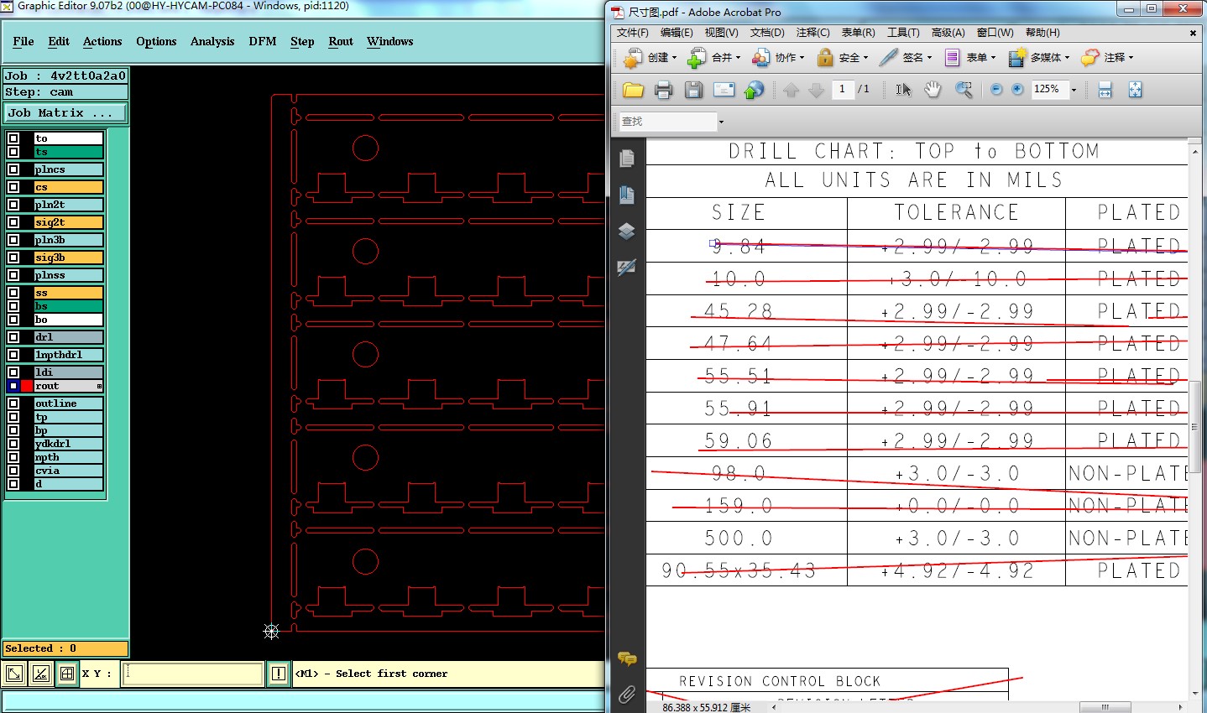1207x713 pixels.
Task: Select the Hand pan tool
Action: click(933, 90)
